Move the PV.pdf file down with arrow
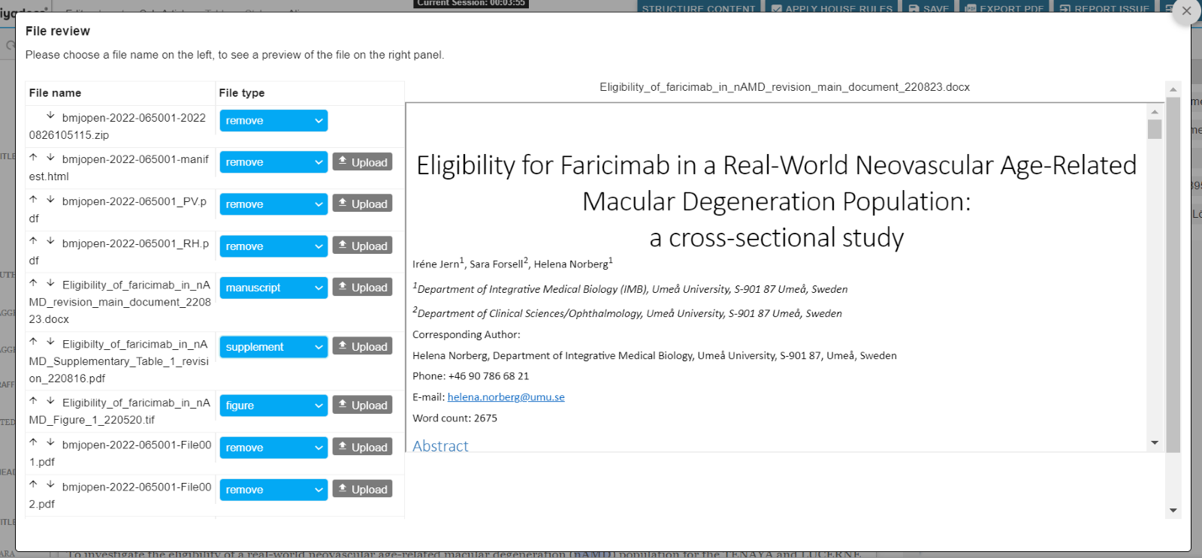Viewport: 1202px width, 558px height. pos(50,200)
